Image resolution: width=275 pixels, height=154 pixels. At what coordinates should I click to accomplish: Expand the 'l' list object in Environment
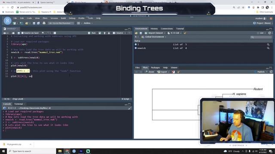pyautogui.click(x=136, y=44)
